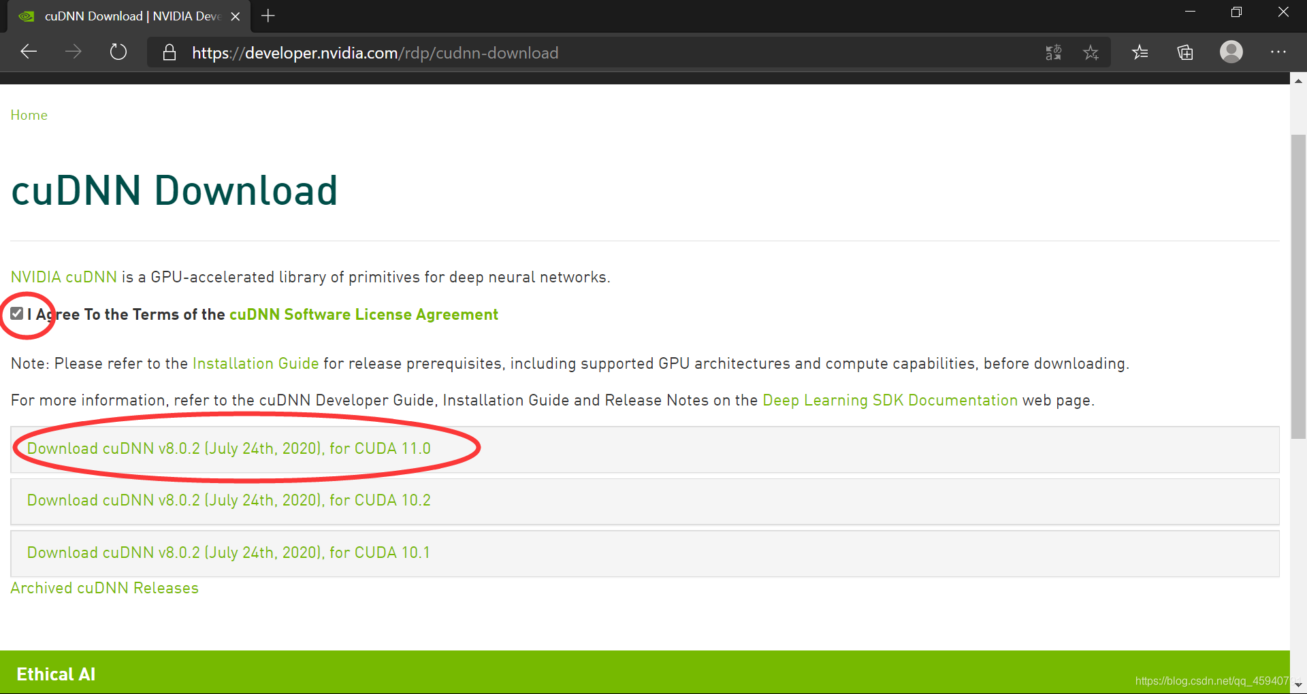Open Deep Learning SDK Documentation link

tap(890, 400)
